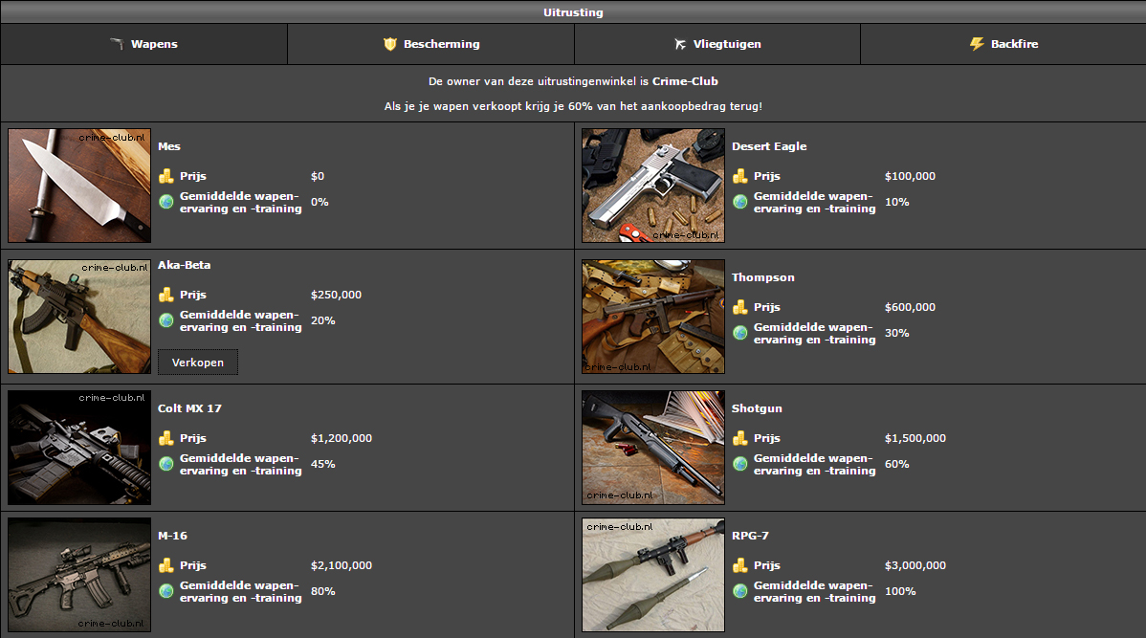Click the Colt MX 17 weapon picture

point(79,448)
